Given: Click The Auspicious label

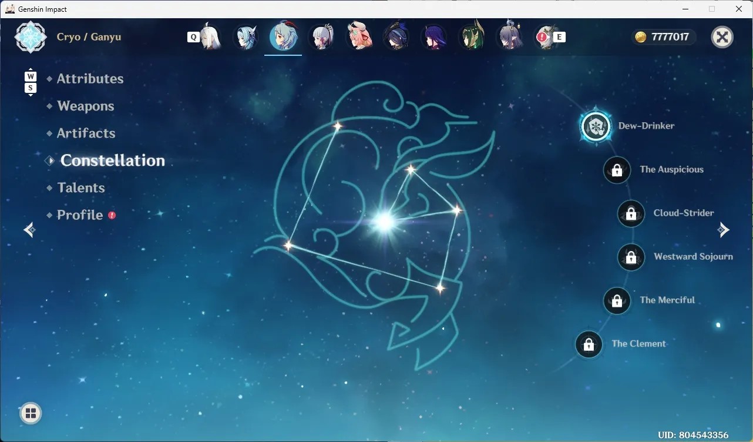Looking at the screenshot, I should [671, 169].
